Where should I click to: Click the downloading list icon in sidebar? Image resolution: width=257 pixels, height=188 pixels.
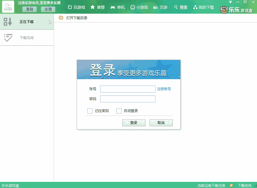coord(8,22)
